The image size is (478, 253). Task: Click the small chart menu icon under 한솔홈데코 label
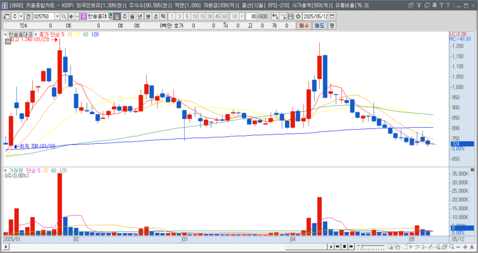click(x=8, y=41)
